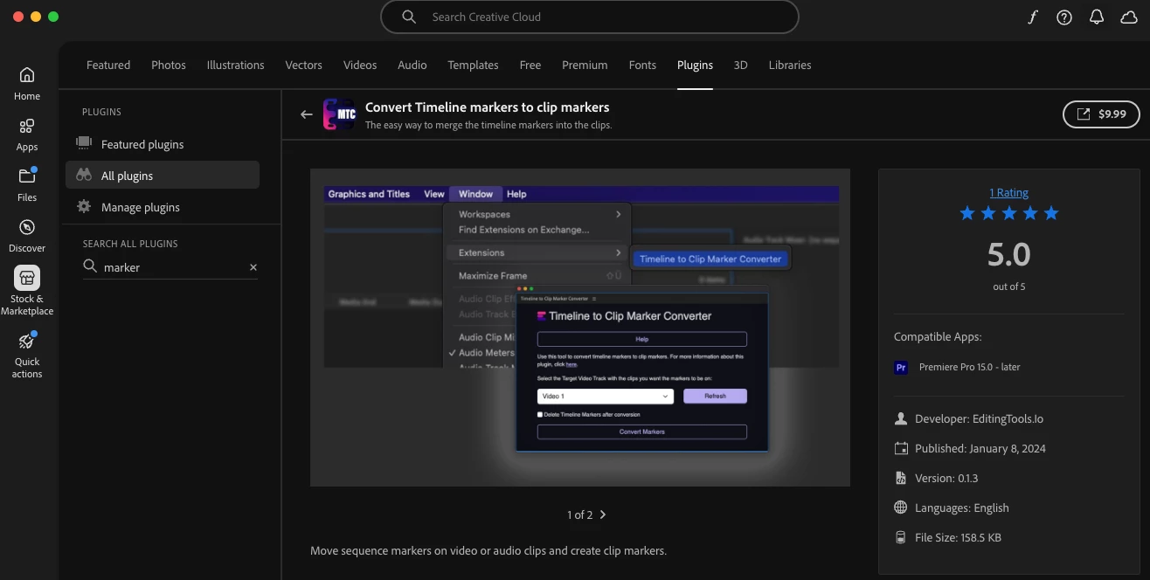
Task: Click the Premiere Pro compatible app icon
Action: (901, 368)
